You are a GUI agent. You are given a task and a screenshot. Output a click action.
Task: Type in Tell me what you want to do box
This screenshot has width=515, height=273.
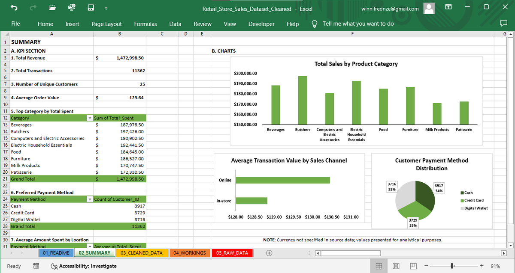point(358,24)
